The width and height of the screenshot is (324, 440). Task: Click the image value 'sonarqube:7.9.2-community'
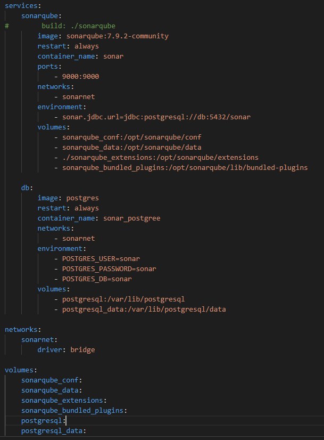point(118,36)
